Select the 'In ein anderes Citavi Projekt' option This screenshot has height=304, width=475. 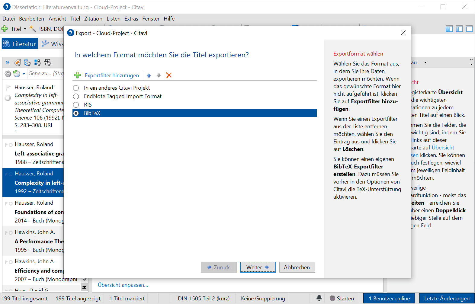coord(76,88)
